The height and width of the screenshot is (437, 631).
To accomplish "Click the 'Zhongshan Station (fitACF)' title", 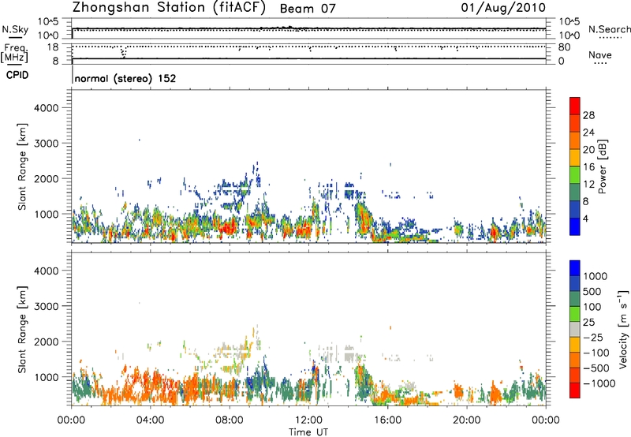I will (169, 8).
